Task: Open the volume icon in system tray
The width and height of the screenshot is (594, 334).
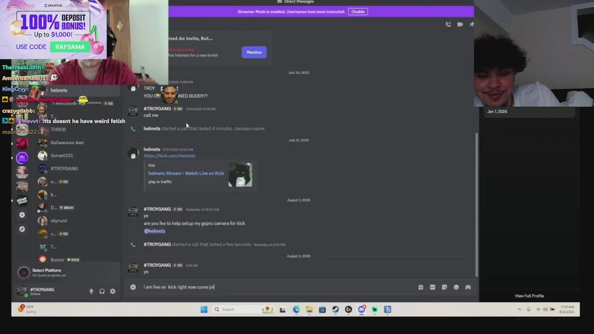Action: pos(546,309)
